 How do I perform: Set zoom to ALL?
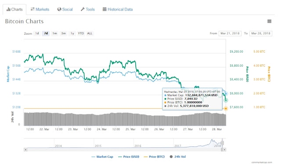click(x=90, y=33)
